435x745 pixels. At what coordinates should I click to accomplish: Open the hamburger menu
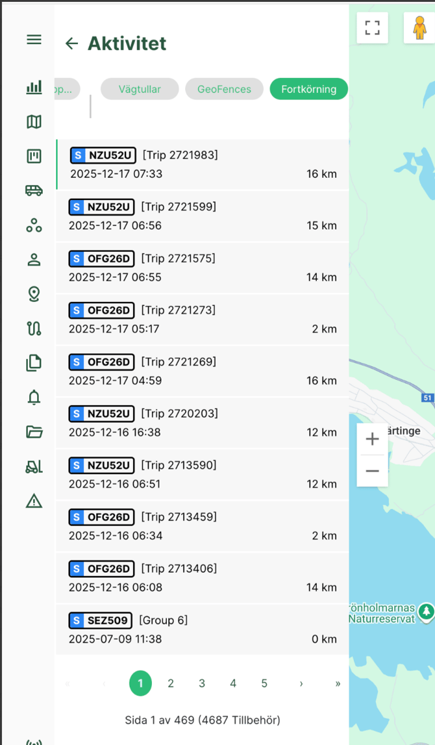[x=34, y=40]
